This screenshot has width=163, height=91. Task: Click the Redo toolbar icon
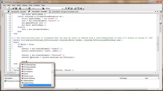38,8
